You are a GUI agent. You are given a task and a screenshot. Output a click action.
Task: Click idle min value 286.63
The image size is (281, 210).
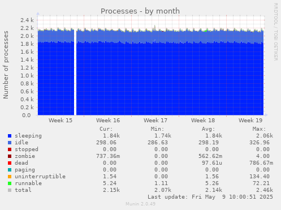coord(158,143)
